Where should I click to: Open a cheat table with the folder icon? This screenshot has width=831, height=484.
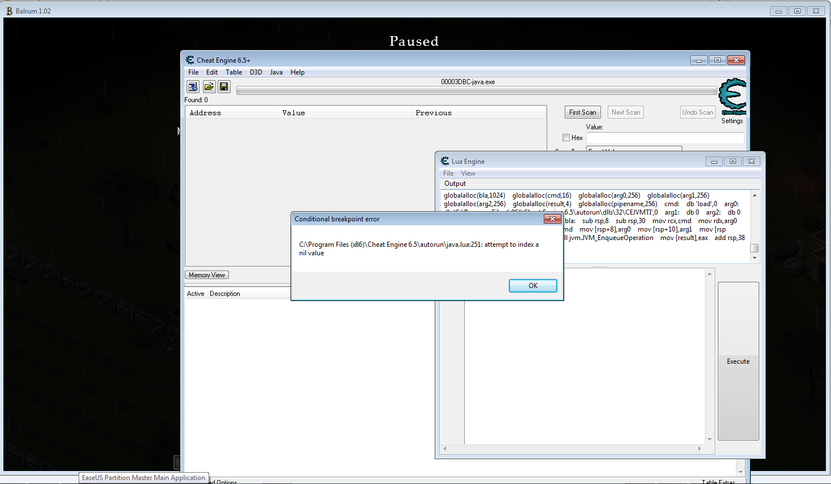208,86
